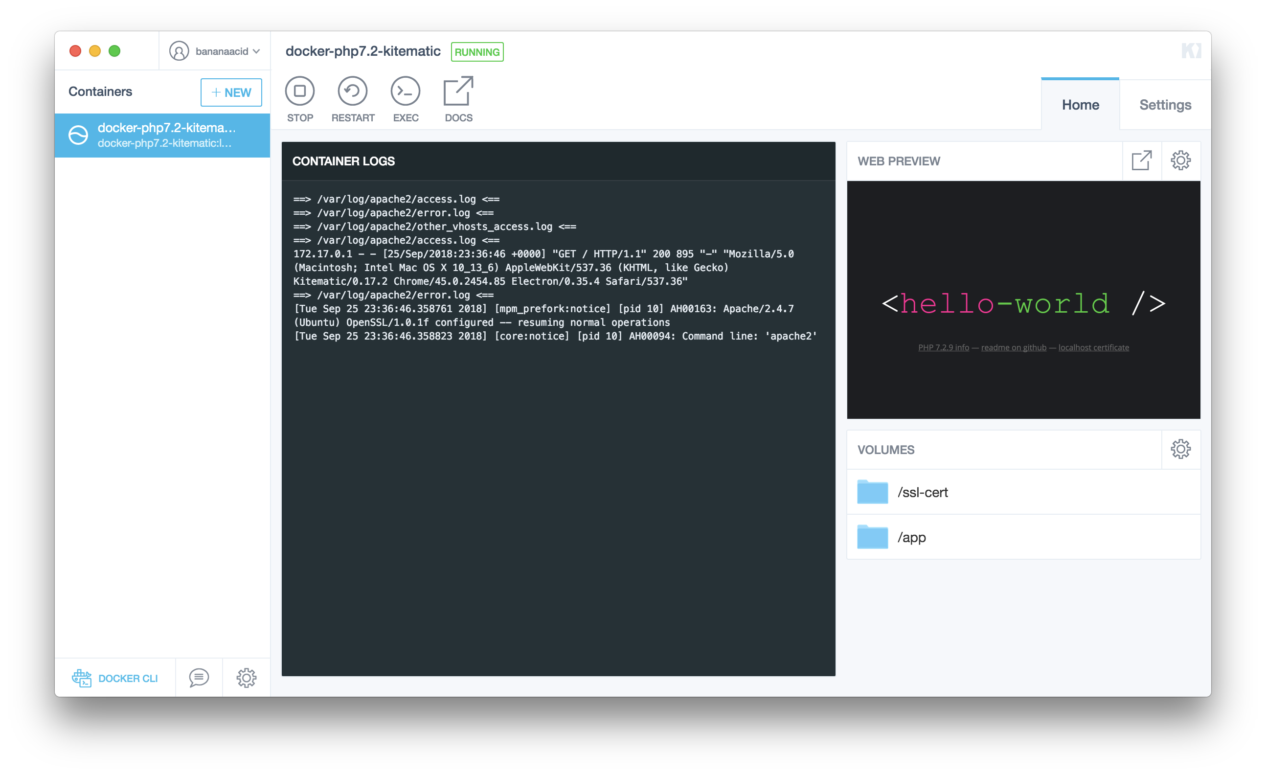1266x775 pixels.
Task: Select the Home tab
Action: click(1080, 105)
